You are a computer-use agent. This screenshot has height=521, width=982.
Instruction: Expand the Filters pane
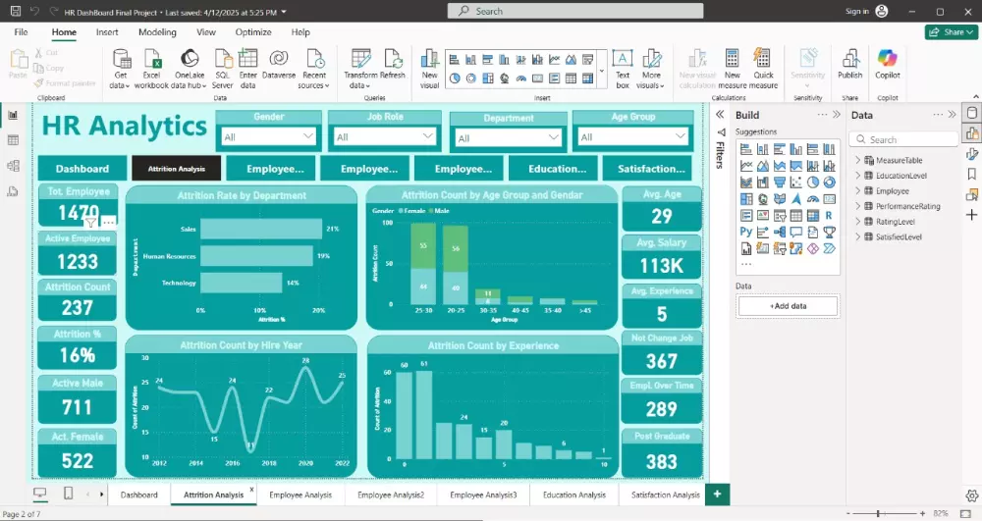pyautogui.click(x=720, y=115)
